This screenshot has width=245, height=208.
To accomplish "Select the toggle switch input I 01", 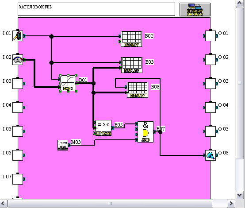I will (x=18, y=36).
